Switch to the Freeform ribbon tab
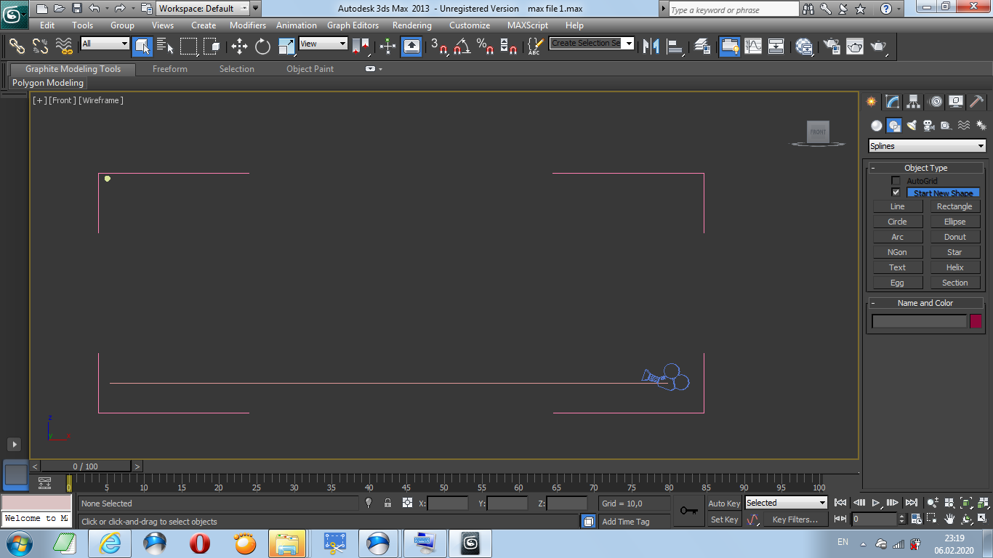 (170, 69)
